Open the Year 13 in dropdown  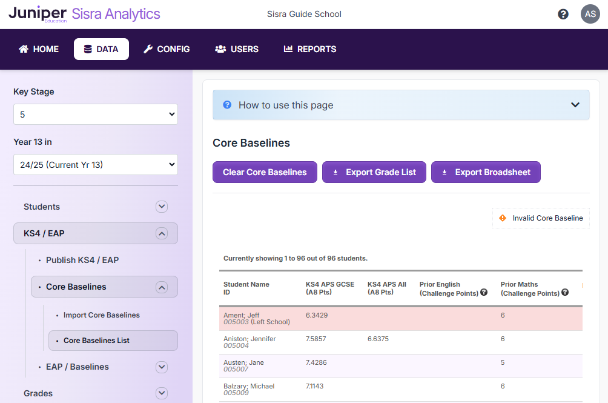(95, 164)
